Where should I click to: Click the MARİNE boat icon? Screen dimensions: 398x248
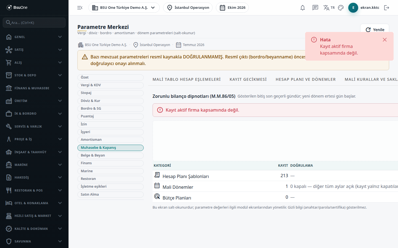click(x=9, y=165)
